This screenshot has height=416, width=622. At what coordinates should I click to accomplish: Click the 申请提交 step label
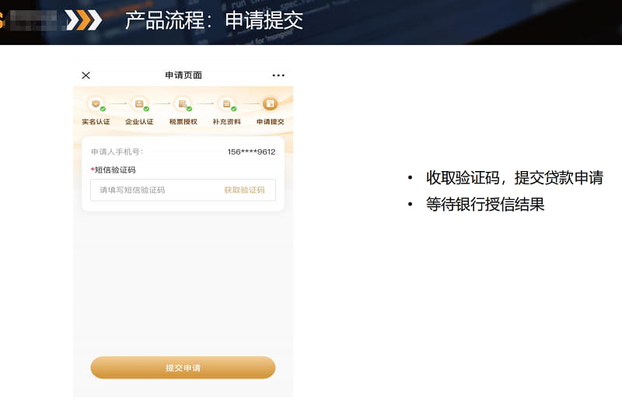pos(270,122)
